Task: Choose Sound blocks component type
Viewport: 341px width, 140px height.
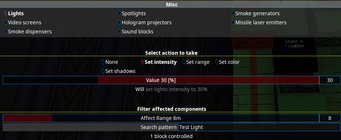Action: click(x=135, y=32)
